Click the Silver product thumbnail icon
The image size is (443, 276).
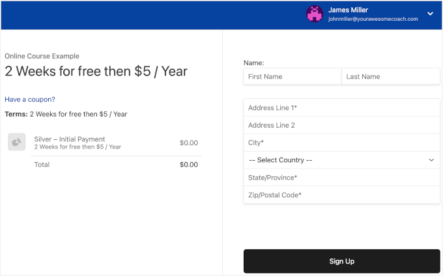click(x=17, y=142)
